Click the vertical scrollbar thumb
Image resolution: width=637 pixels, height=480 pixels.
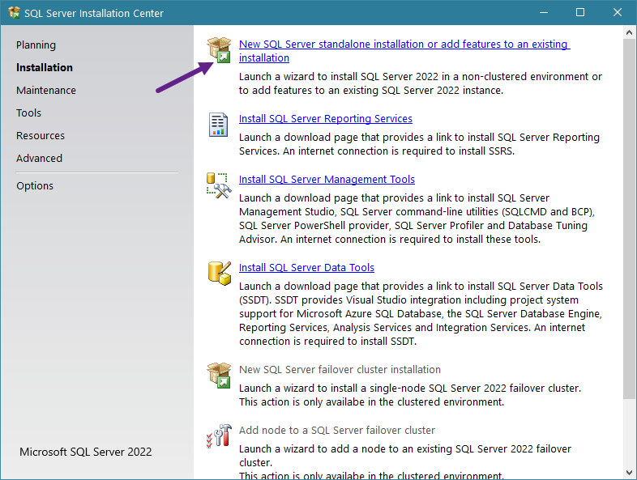point(629,219)
